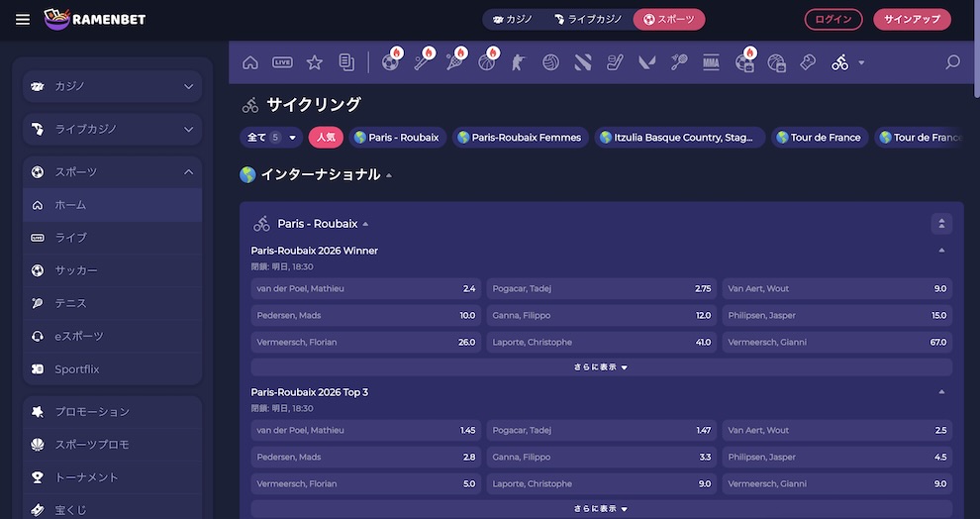980x519 pixels.
Task: Open Sportflix in the sidebar
Action: pos(113,368)
